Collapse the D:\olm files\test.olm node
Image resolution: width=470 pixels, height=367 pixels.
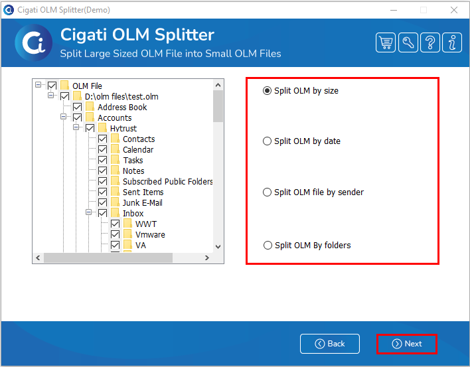tap(50, 96)
